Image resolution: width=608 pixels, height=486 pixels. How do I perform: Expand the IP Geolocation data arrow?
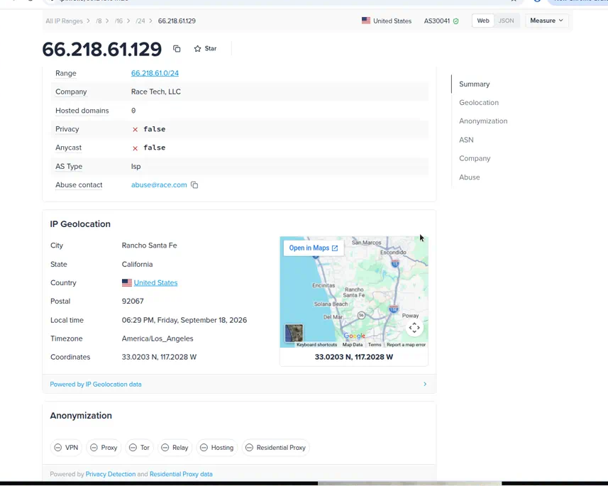[x=425, y=384]
